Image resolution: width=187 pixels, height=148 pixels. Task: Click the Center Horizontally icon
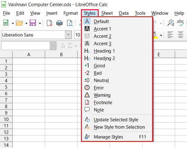[181, 35]
